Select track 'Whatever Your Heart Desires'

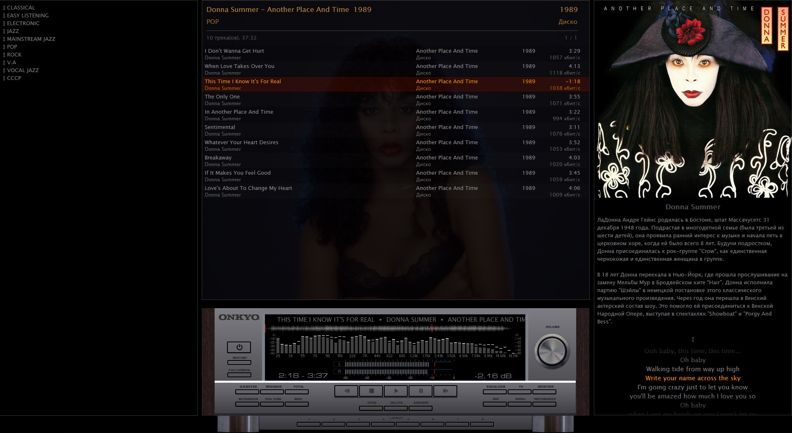pyautogui.click(x=395, y=145)
